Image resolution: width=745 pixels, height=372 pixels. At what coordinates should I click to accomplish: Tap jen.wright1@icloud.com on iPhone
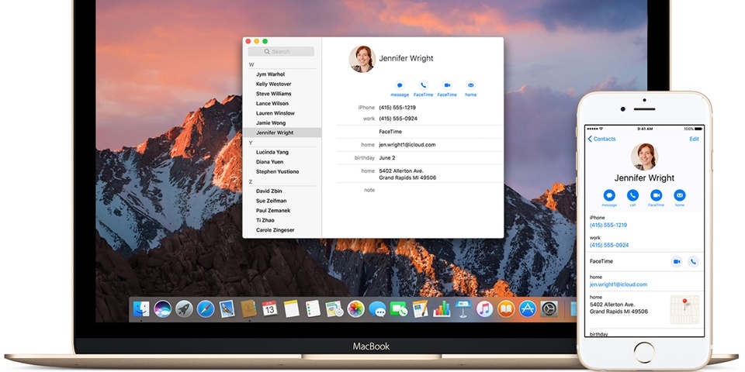[619, 284]
